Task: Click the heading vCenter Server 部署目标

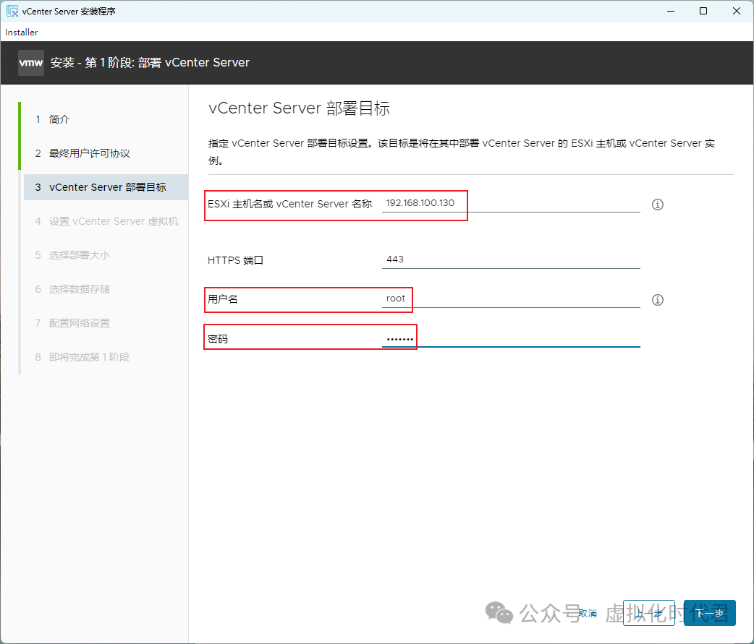Action: pyautogui.click(x=299, y=108)
